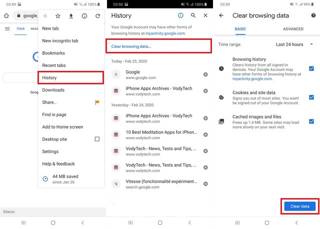Open Downloads from the menu
320x229 pixels.
[71, 90]
